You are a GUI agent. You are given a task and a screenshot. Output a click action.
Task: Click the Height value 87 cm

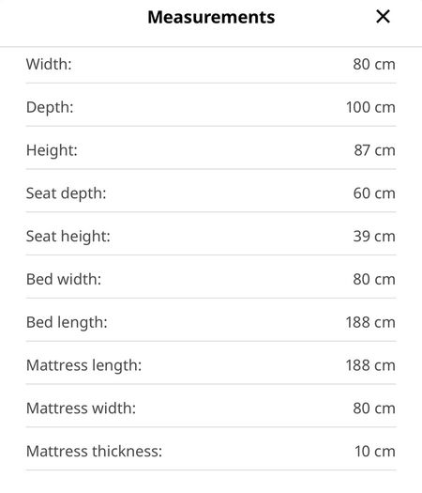coord(374,150)
